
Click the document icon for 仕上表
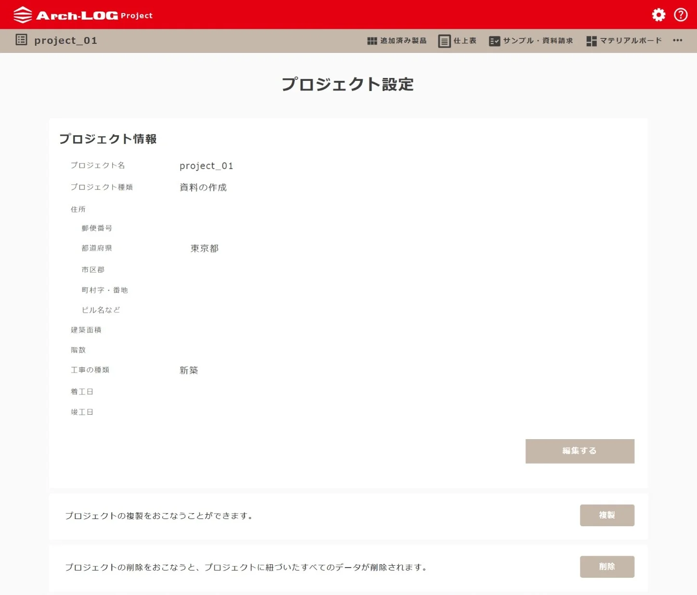pos(444,41)
